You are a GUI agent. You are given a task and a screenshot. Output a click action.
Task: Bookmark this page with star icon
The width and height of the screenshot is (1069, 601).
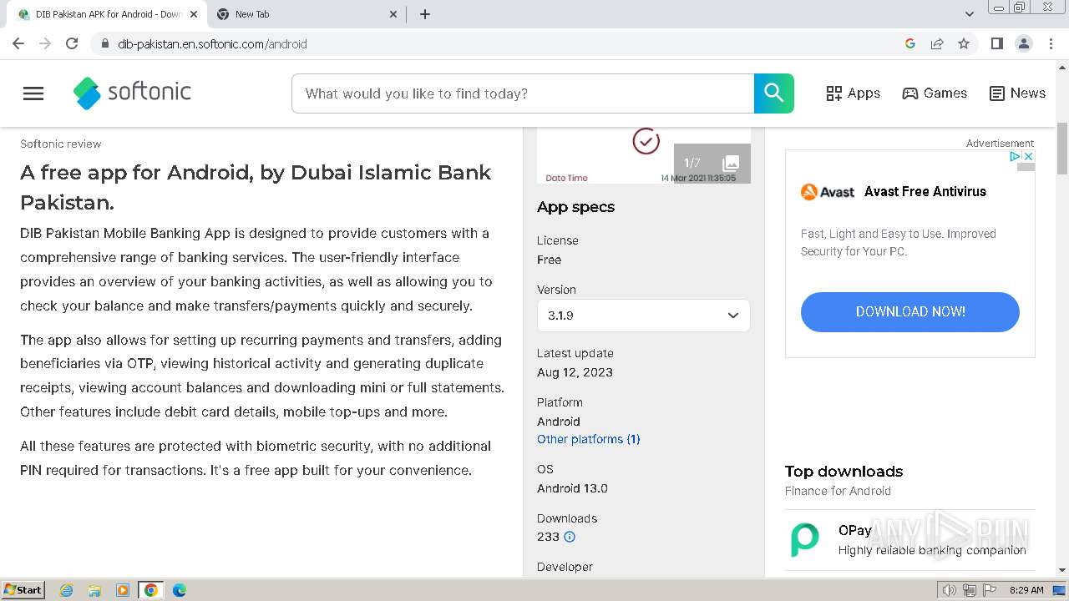tap(964, 43)
